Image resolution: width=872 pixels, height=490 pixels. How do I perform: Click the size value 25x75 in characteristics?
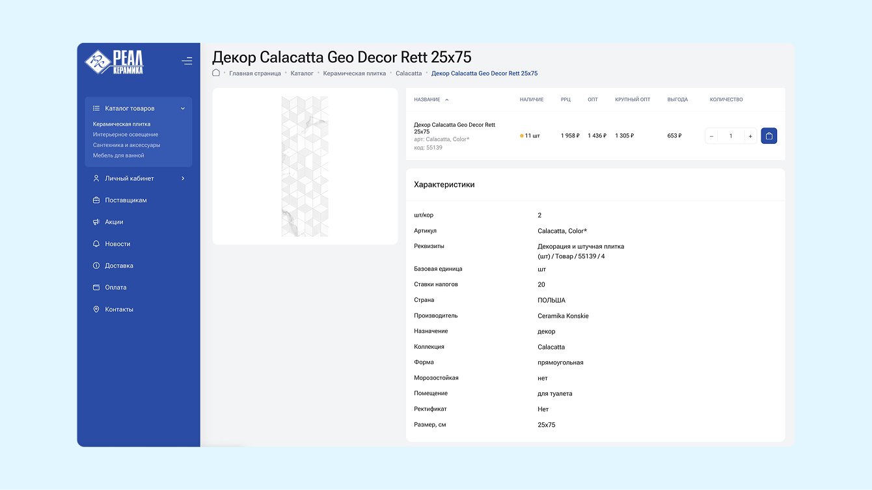(x=547, y=425)
